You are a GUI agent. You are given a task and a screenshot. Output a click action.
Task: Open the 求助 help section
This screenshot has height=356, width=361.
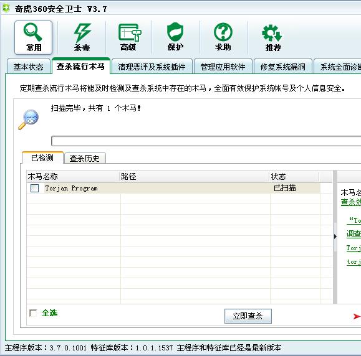(223, 37)
